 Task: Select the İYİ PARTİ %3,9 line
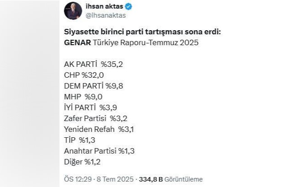90,108
